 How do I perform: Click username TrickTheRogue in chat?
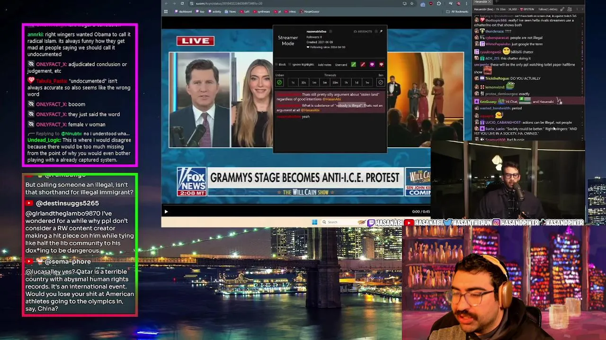tap(497, 78)
